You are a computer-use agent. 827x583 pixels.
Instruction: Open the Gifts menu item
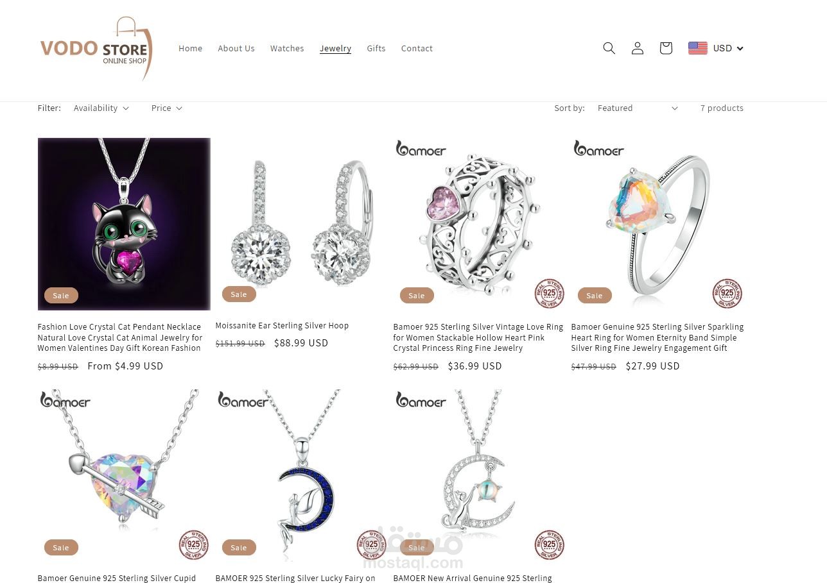[376, 48]
